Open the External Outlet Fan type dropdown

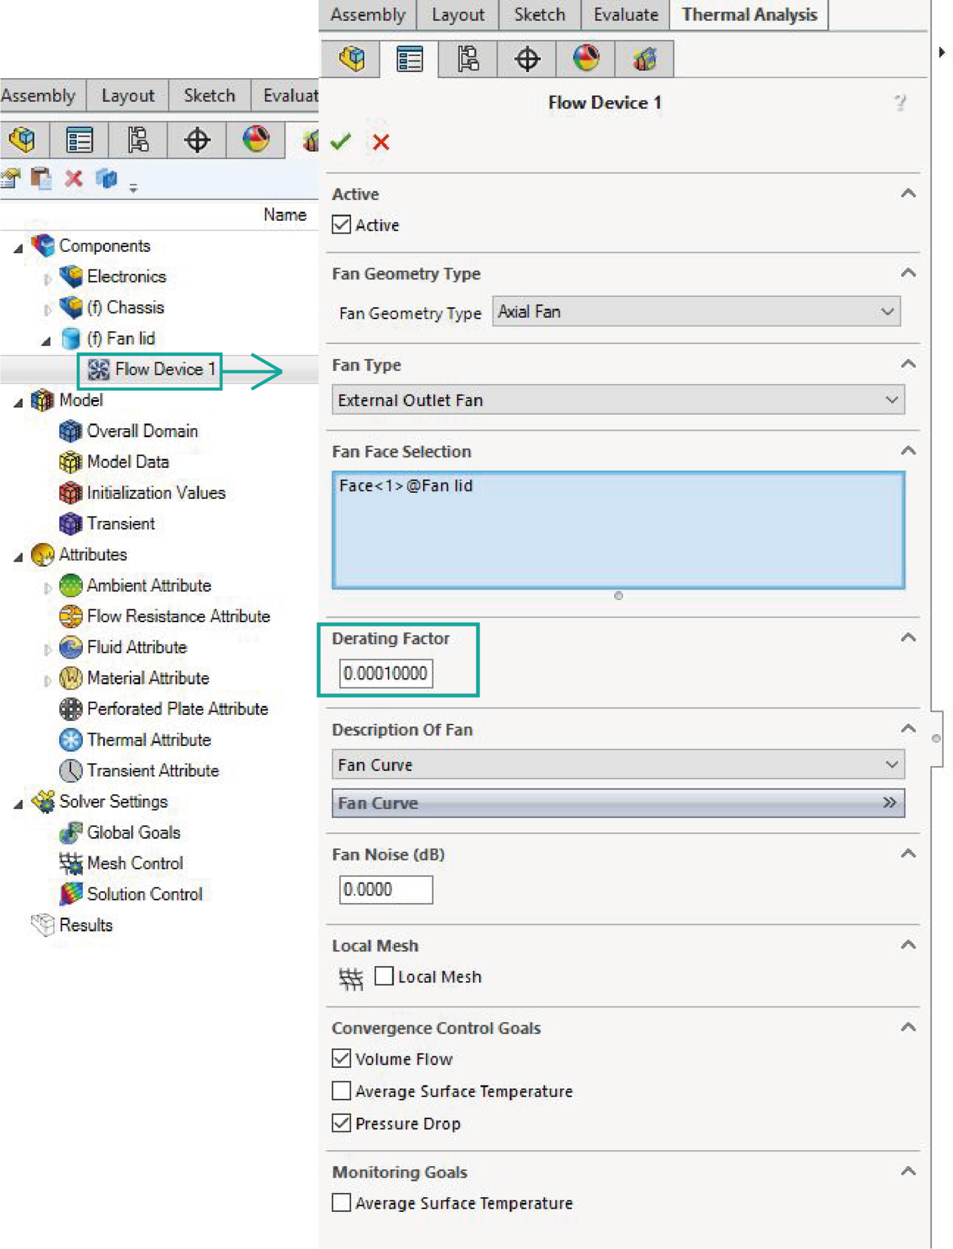point(618,400)
